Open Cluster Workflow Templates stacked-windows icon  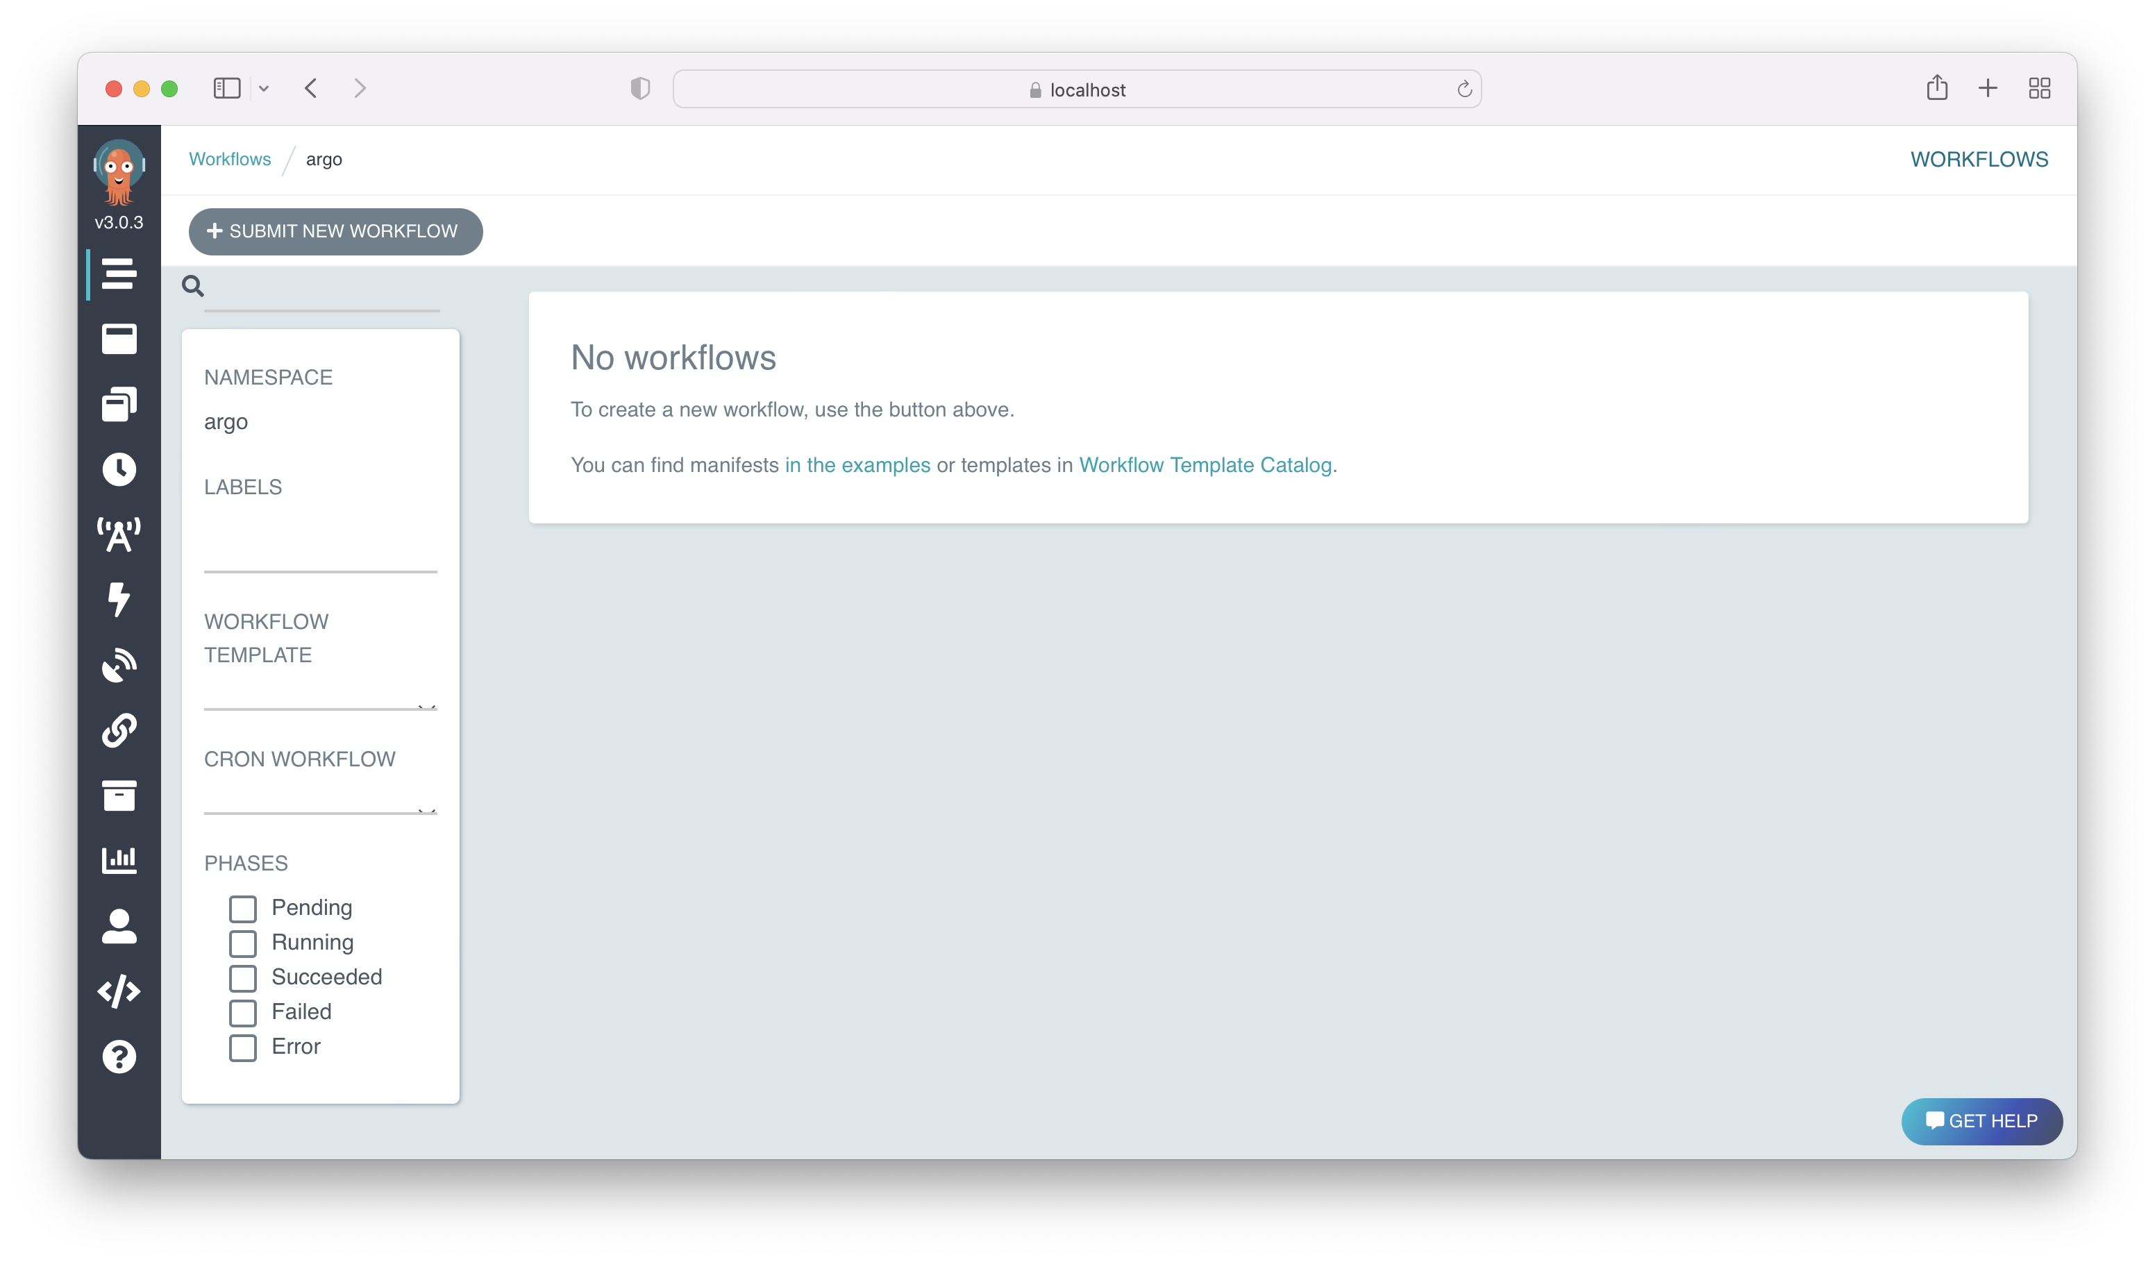(x=119, y=405)
